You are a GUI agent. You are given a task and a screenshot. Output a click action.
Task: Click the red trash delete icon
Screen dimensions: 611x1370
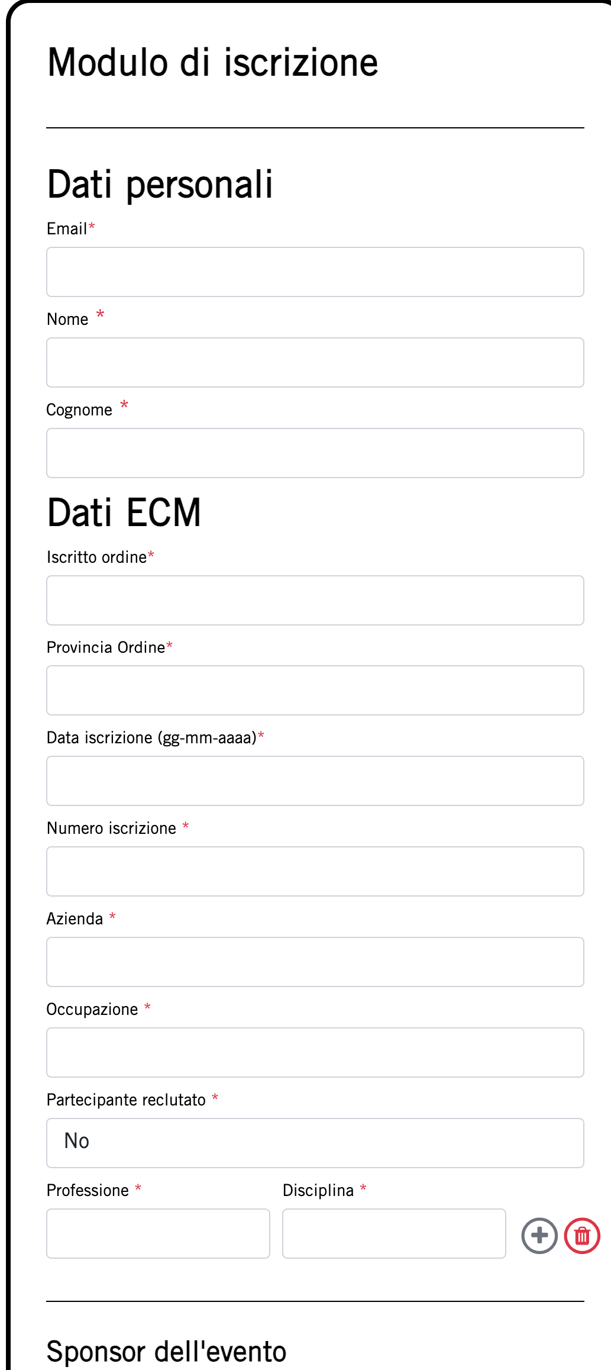(582, 1235)
